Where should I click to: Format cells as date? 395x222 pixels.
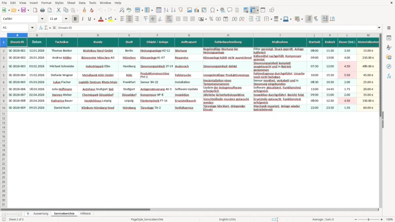(226, 19)
